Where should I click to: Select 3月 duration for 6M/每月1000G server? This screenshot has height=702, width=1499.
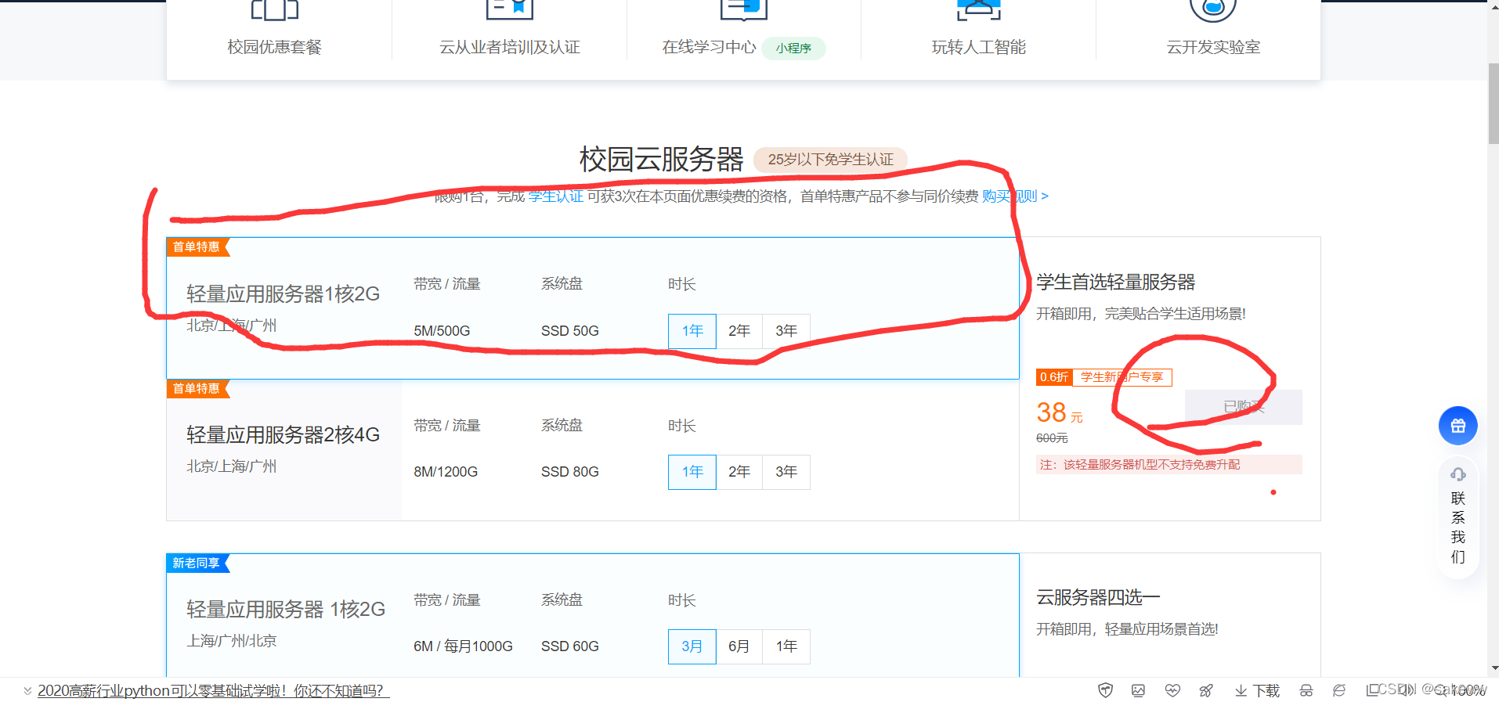coord(692,646)
